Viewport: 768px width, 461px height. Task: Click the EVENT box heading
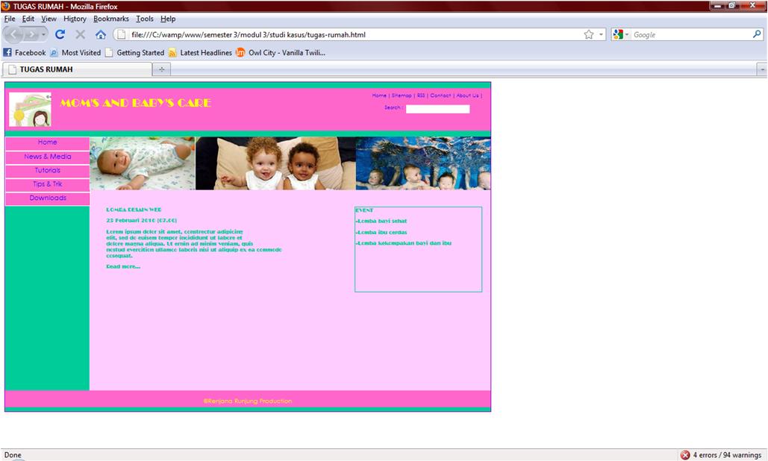[x=364, y=210]
